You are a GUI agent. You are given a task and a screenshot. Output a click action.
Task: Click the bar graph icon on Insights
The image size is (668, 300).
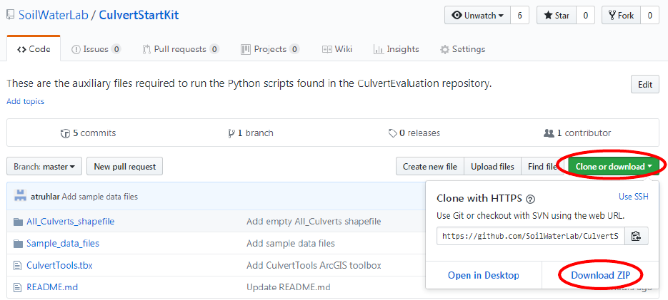(379, 50)
